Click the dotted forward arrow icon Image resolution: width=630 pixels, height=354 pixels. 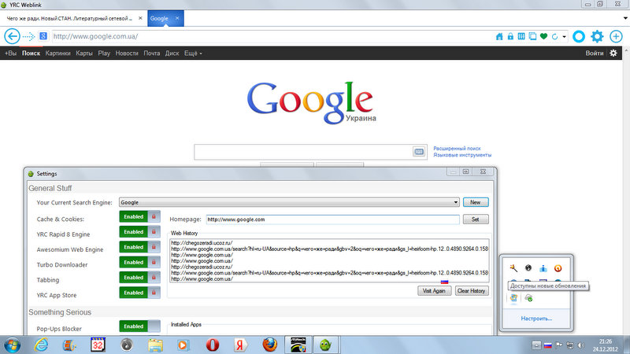(x=29, y=36)
